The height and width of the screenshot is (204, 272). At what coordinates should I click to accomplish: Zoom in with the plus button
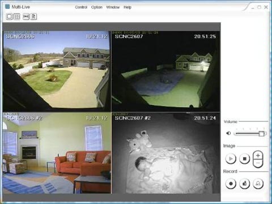[x=258, y=155]
